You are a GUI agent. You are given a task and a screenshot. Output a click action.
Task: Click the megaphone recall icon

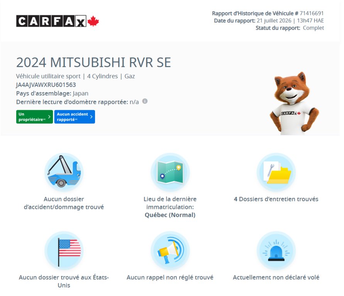[170, 251]
